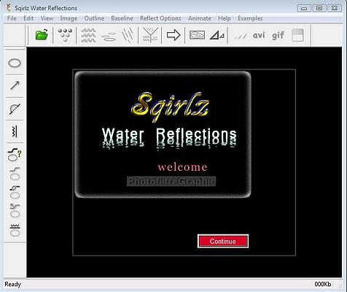The image size is (347, 292).
Task: Open the File menu
Action: click(x=12, y=18)
